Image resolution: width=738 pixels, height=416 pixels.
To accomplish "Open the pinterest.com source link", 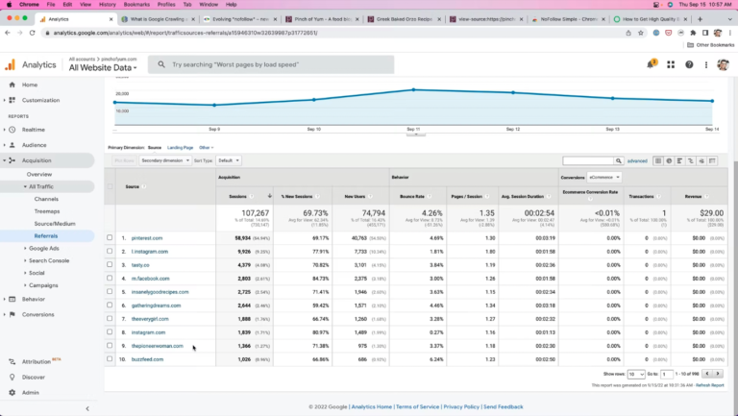I will tap(147, 238).
